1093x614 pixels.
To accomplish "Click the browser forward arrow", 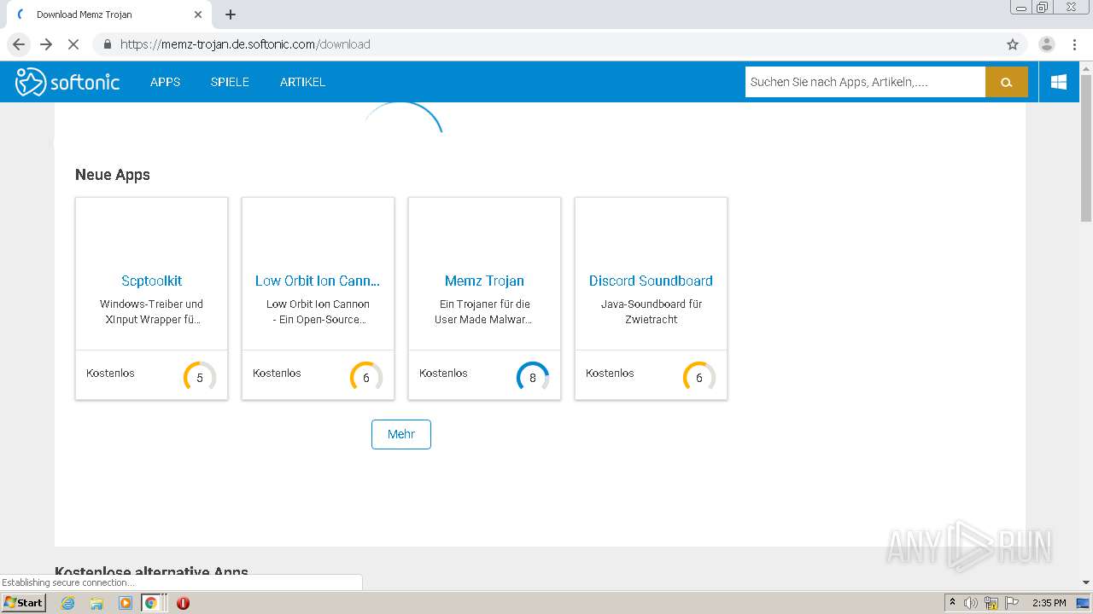I will pyautogui.click(x=46, y=44).
